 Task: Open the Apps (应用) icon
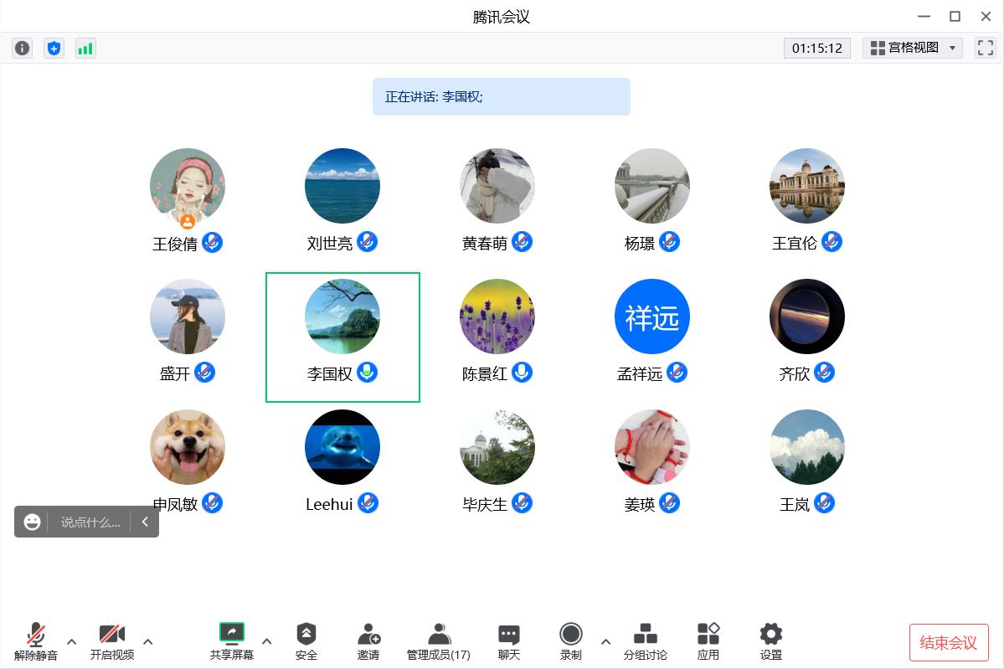click(x=708, y=641)
